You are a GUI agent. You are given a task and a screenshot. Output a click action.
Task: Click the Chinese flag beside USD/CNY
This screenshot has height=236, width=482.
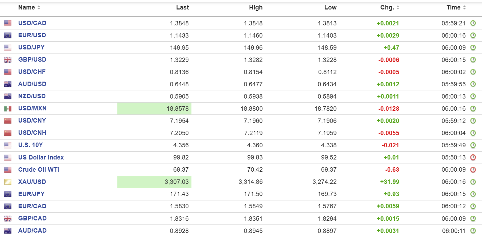(x=8, y=121)
